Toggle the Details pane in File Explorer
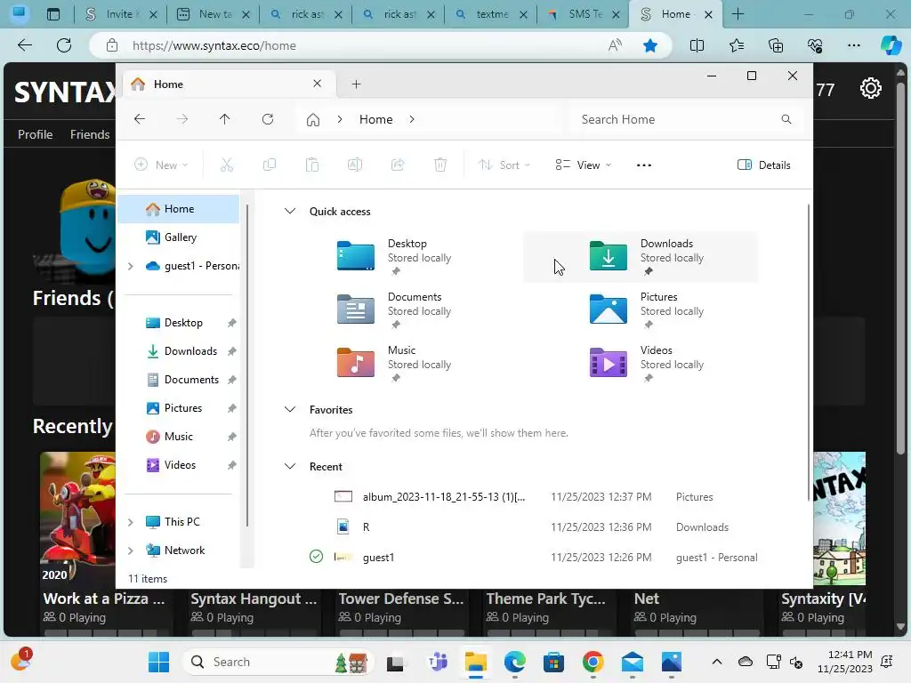This screenshot has width=911, height=683. tap(763, 165)
